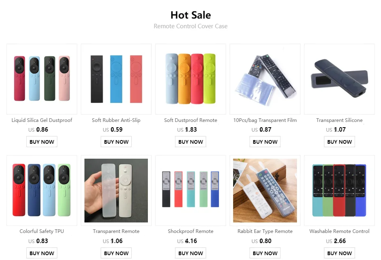Open the Washable Remote Control product image
This screenshot has width=381, height=260.
[x=339, y=191]
